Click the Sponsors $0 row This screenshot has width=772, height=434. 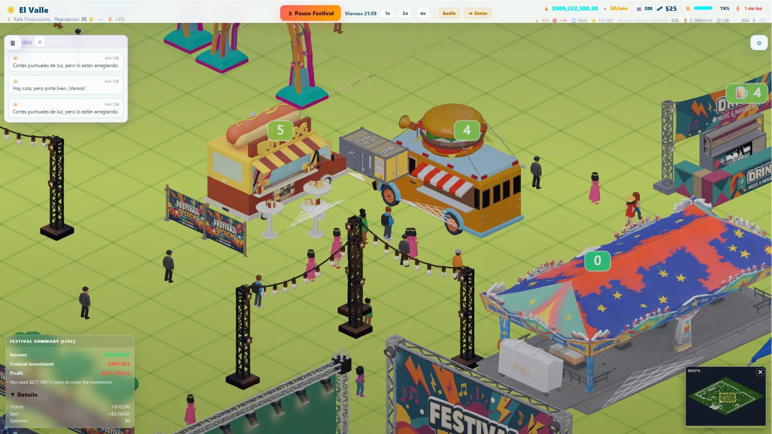70,421
